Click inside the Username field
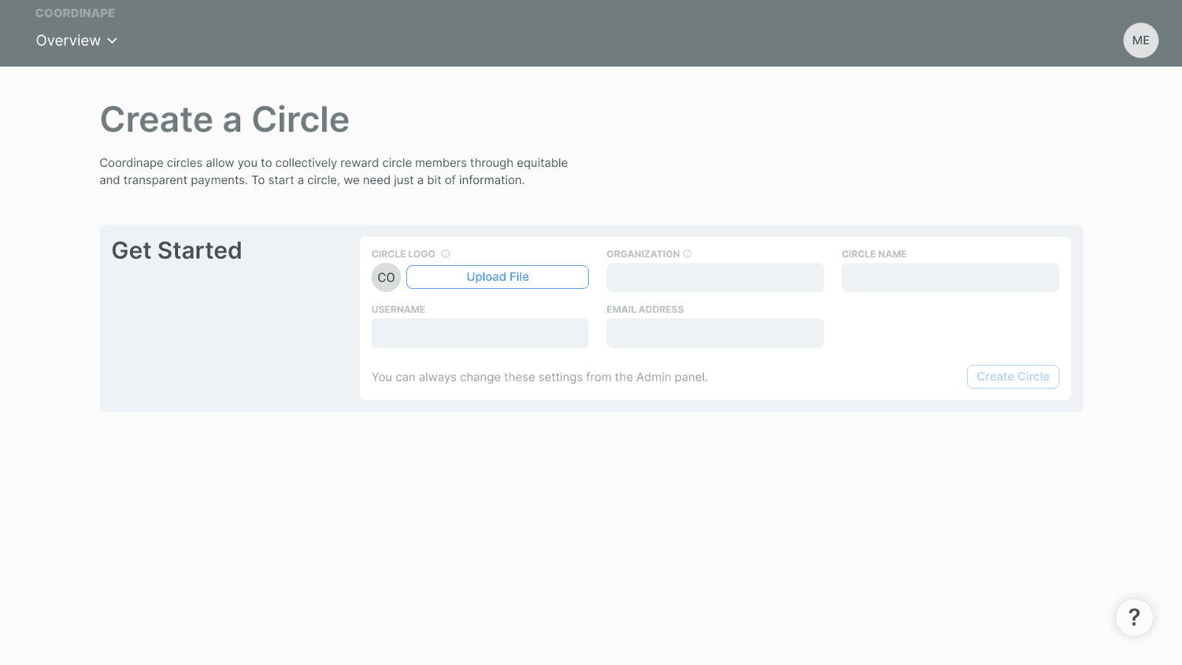This screenshot has width=1182, height=665. click(x=479, y=333)
